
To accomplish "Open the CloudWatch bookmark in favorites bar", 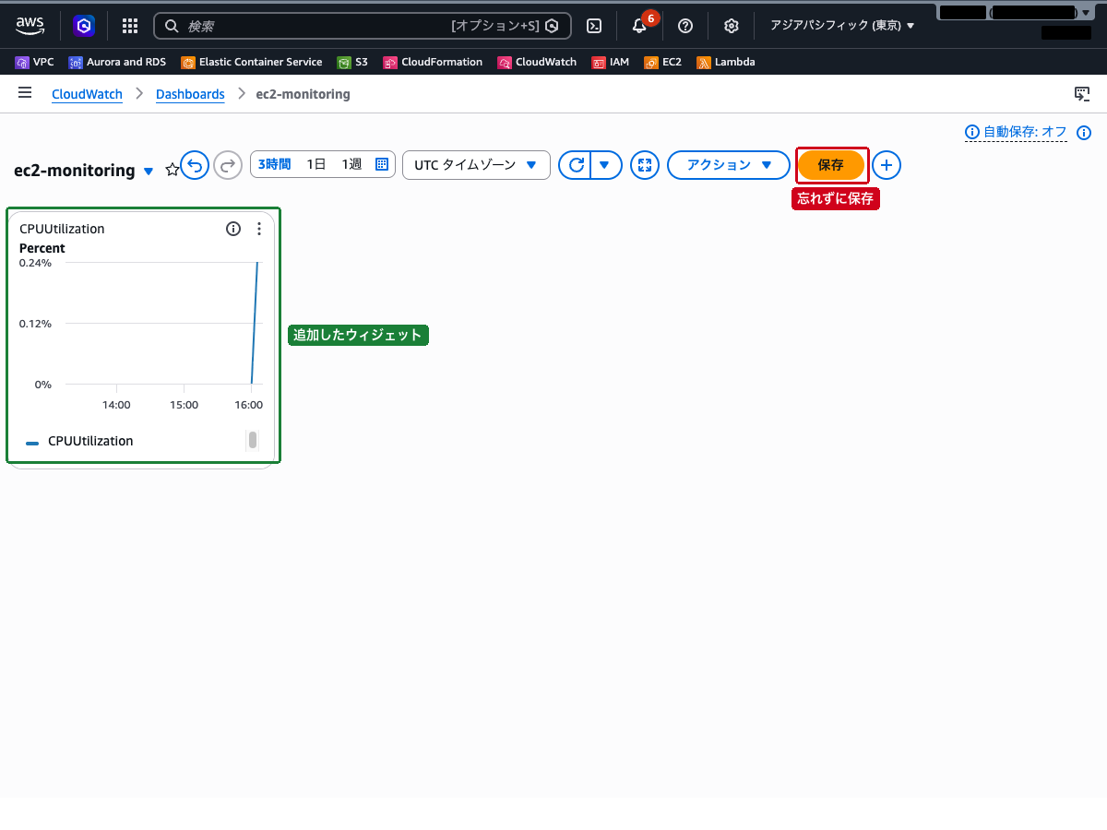I will [x=537, y=63].
